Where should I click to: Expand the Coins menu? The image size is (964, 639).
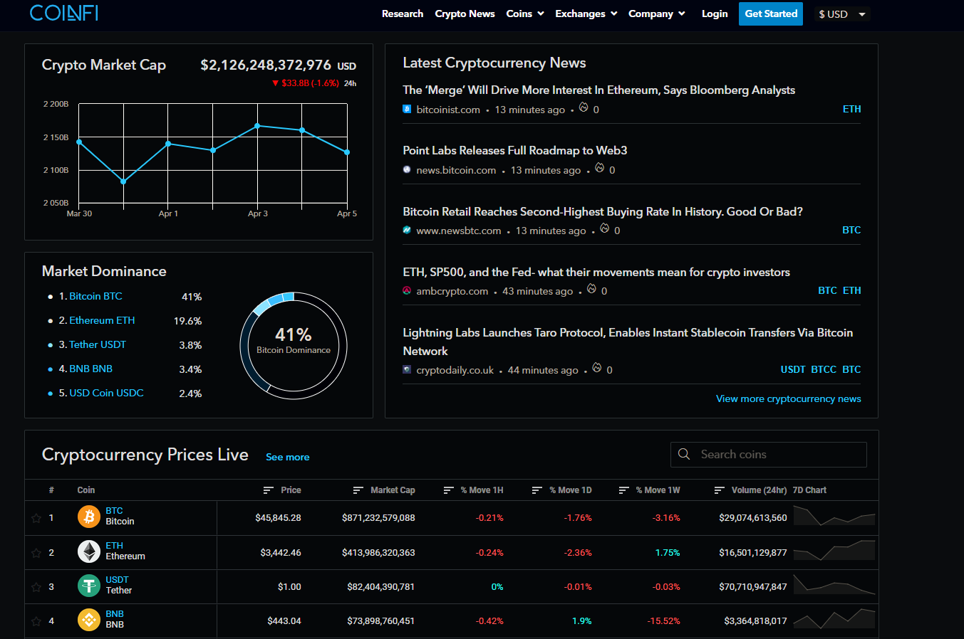[x=525, y=14]
